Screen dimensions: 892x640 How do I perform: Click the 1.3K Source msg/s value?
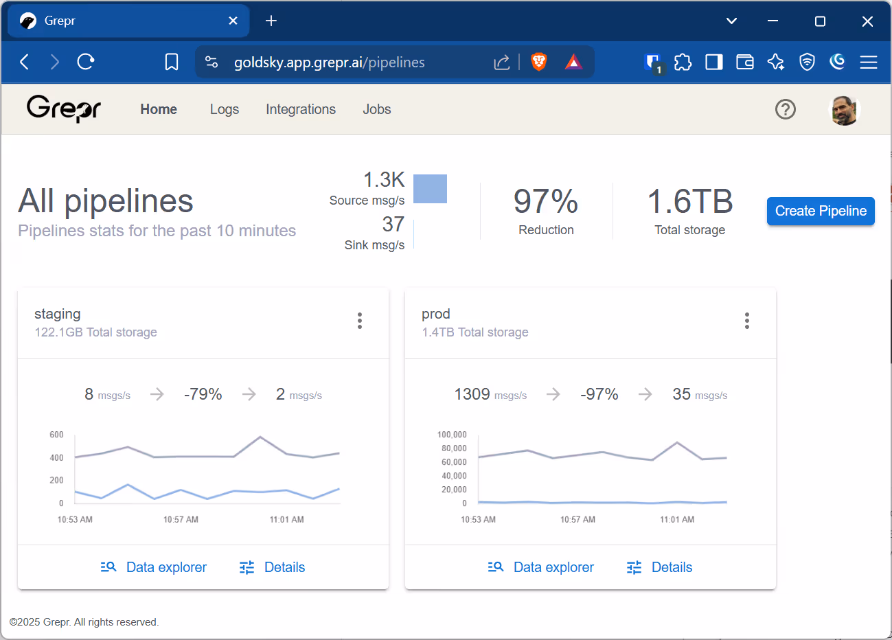(x=383, y=179)
